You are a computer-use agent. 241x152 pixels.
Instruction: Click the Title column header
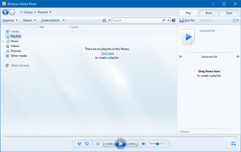tap(53, 27)
